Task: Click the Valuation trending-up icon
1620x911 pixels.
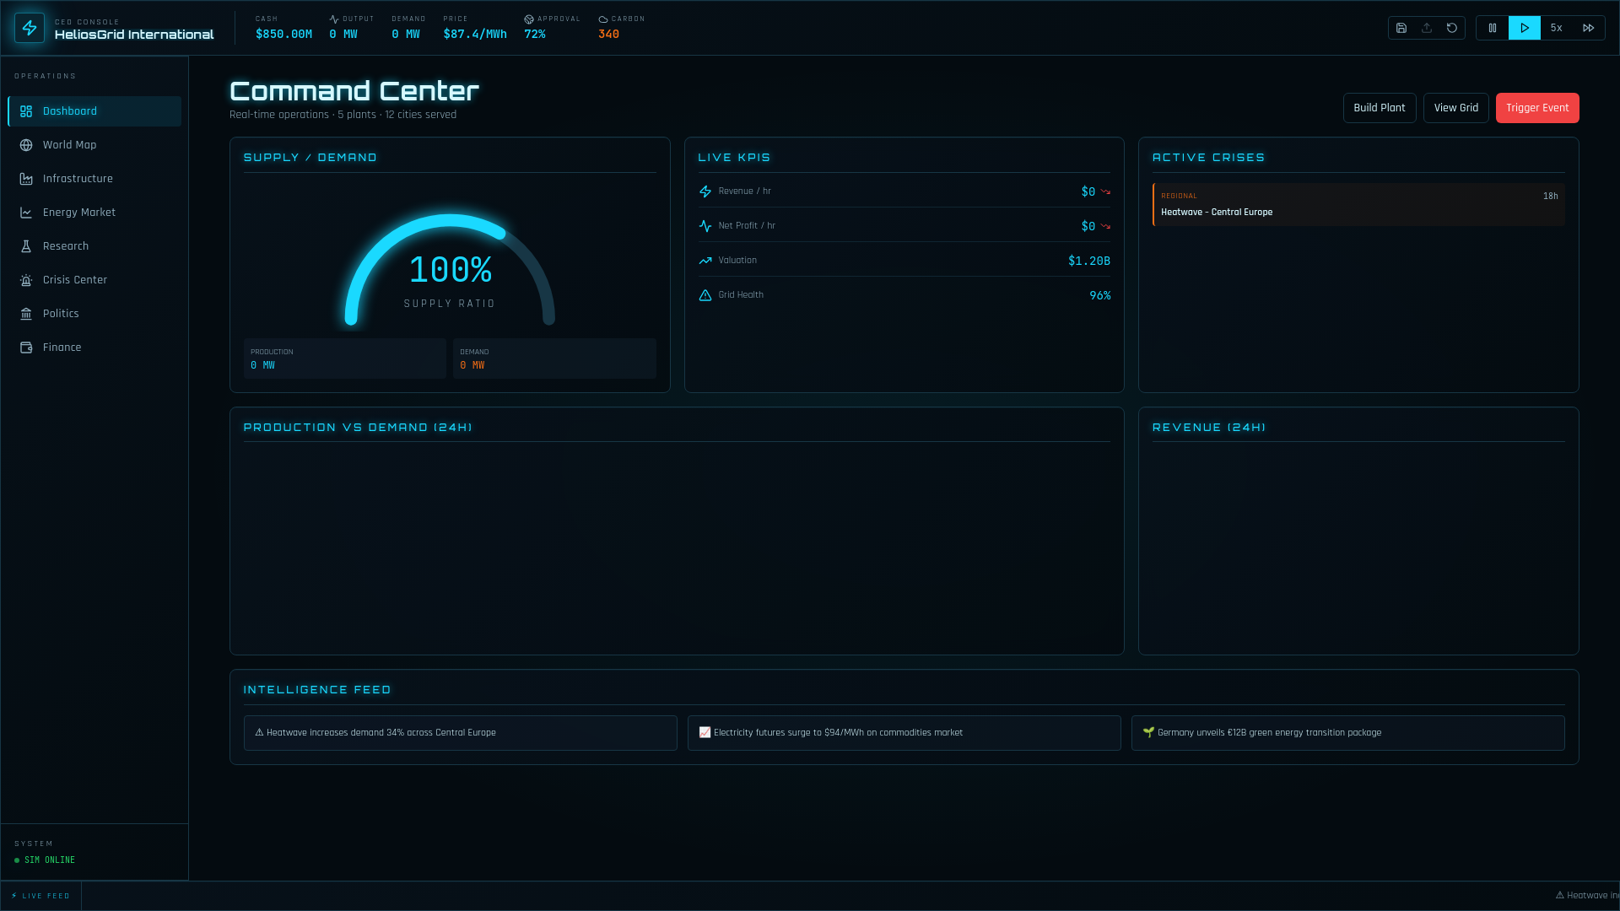Action: coord(705,261)
